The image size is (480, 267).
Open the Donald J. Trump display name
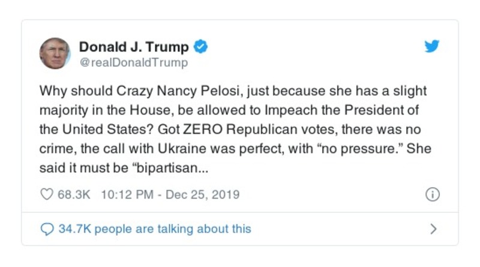134,47
